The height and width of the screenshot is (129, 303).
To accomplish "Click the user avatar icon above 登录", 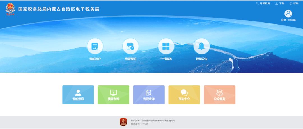I will 288,14.
